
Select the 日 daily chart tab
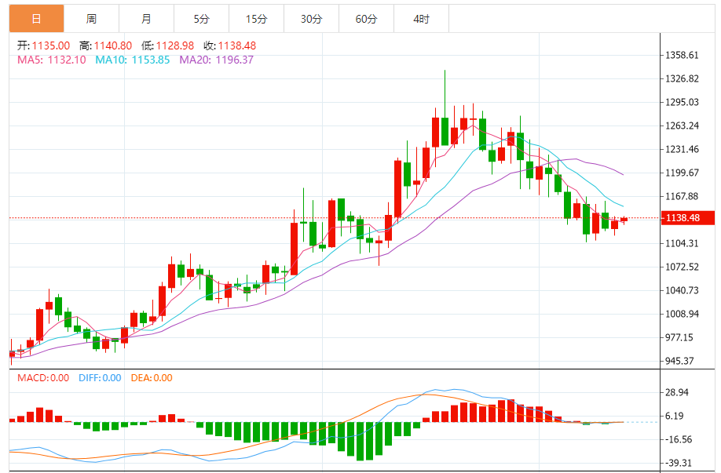click(x=37, y=19)
